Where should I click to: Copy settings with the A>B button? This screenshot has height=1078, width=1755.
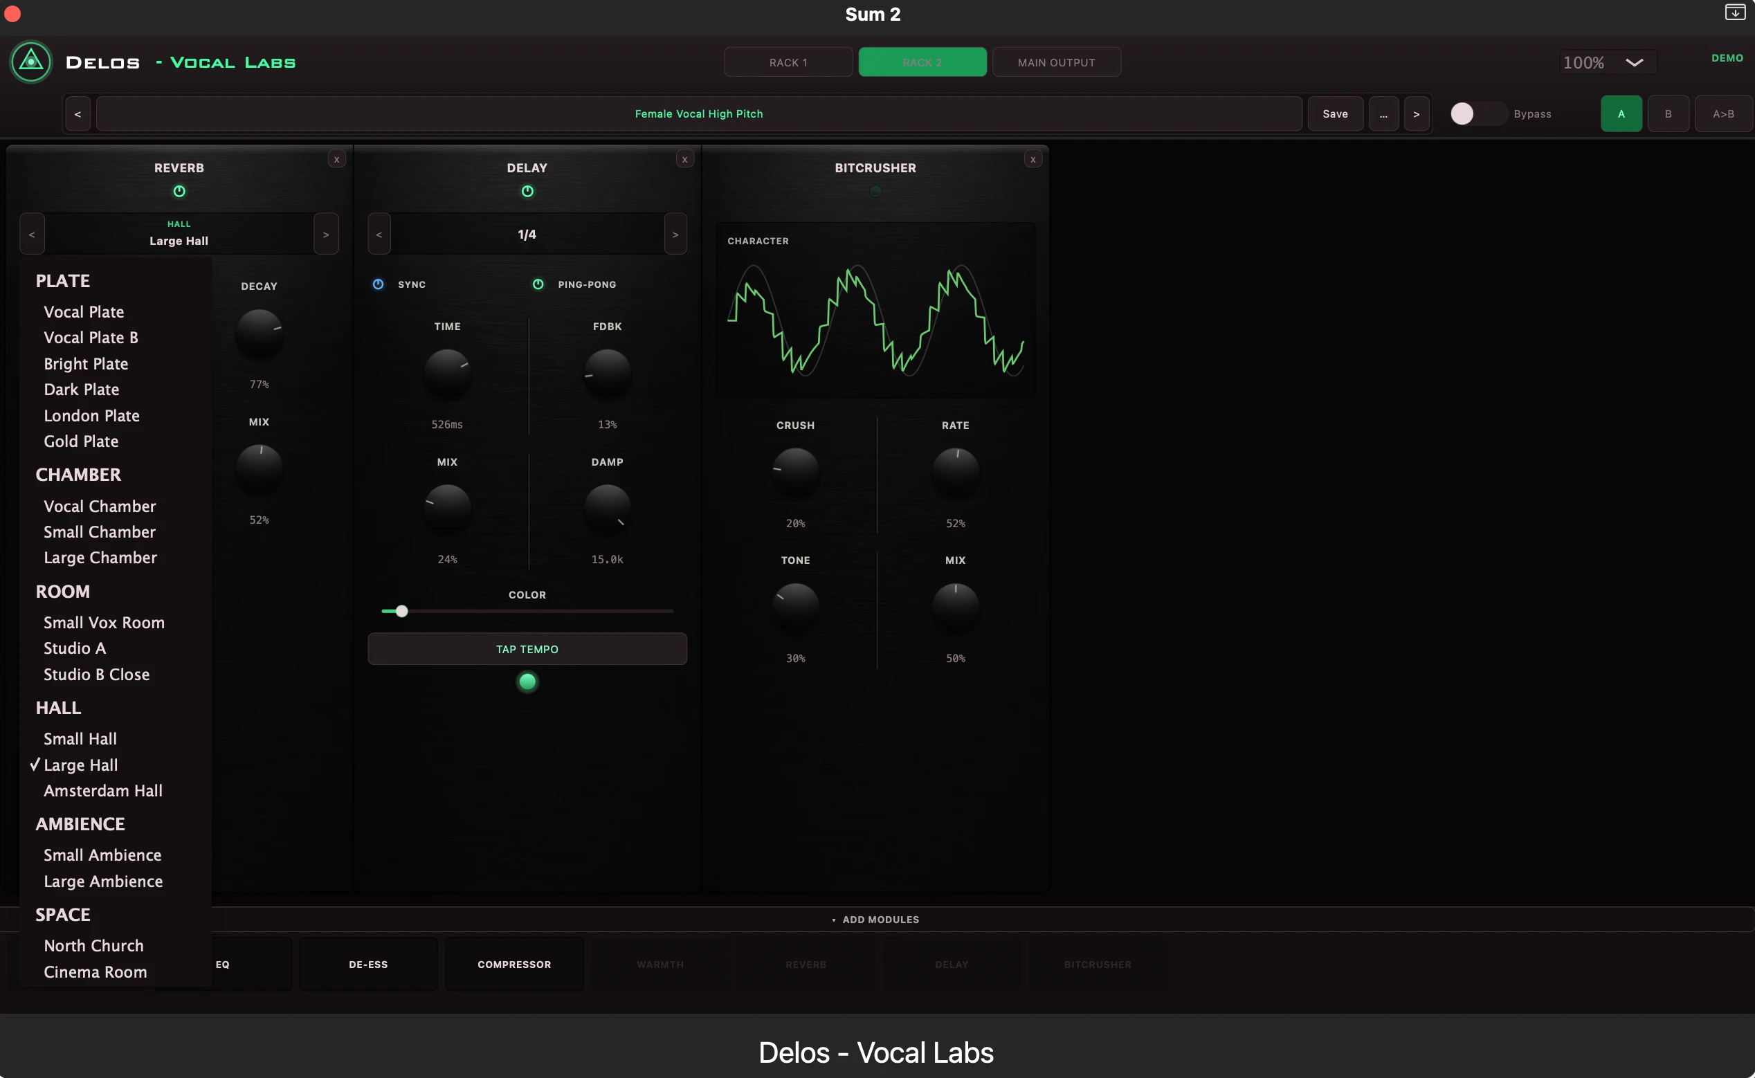click(x=1723, y=114)
